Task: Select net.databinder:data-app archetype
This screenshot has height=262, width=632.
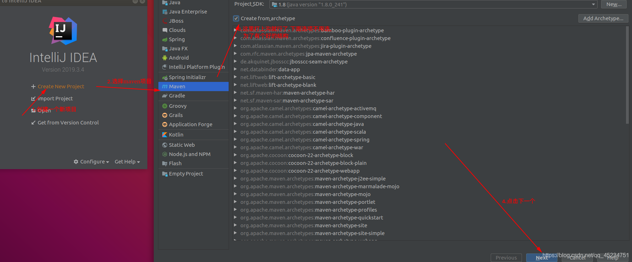Action: pos(270,69)
